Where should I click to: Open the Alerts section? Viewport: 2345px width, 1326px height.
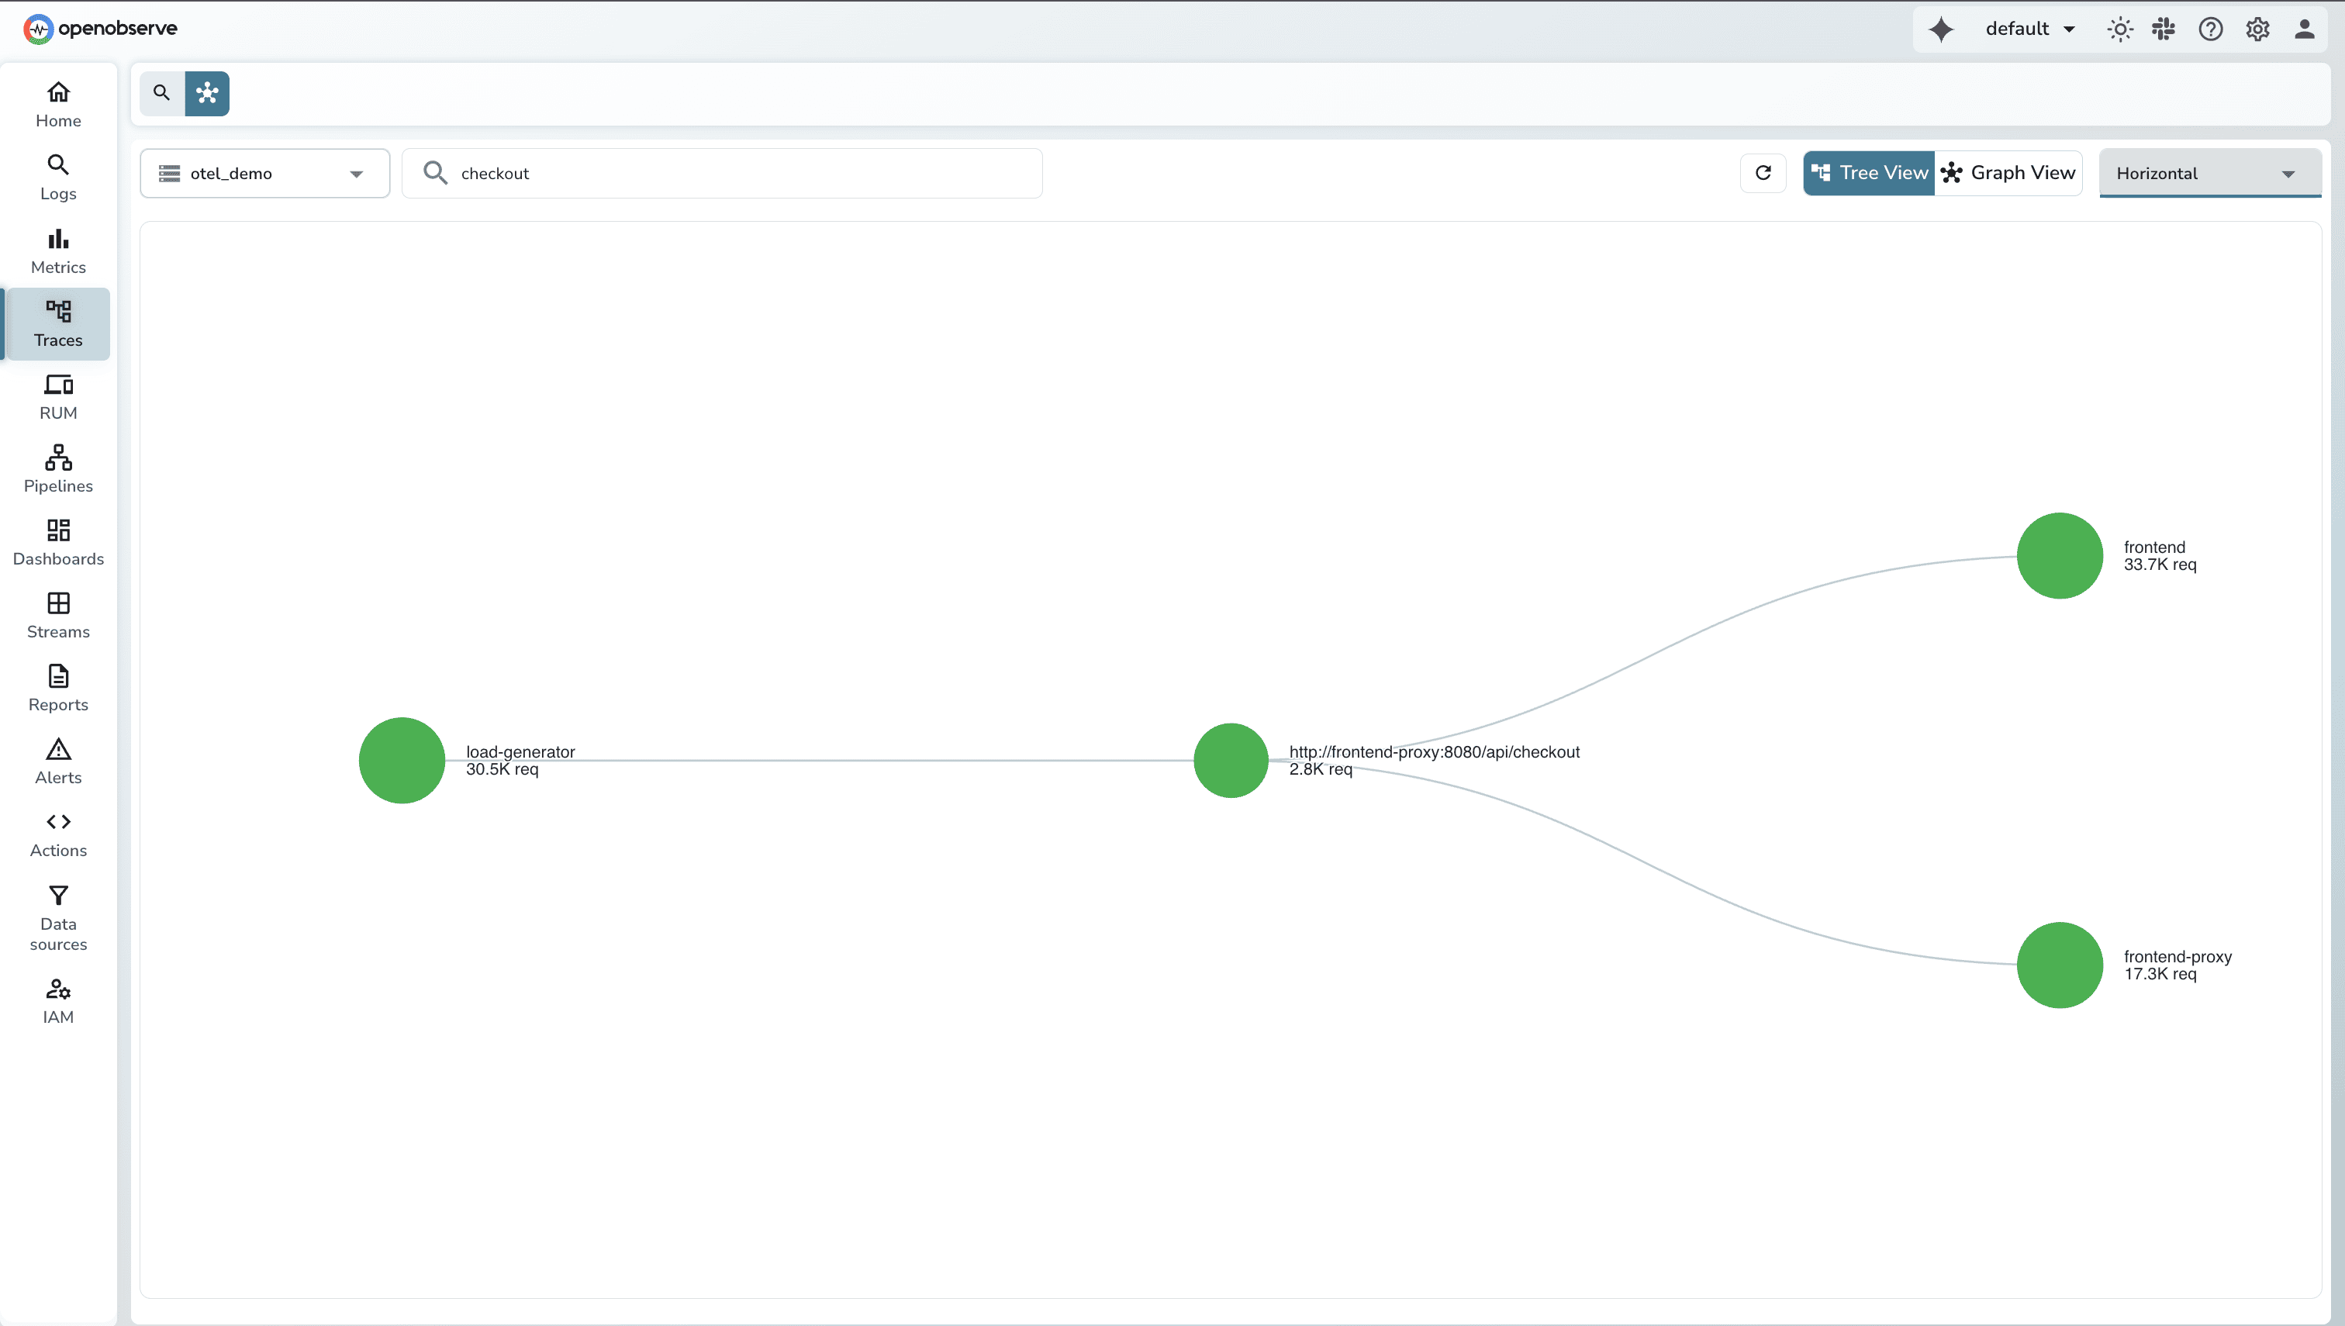point(57,759)
